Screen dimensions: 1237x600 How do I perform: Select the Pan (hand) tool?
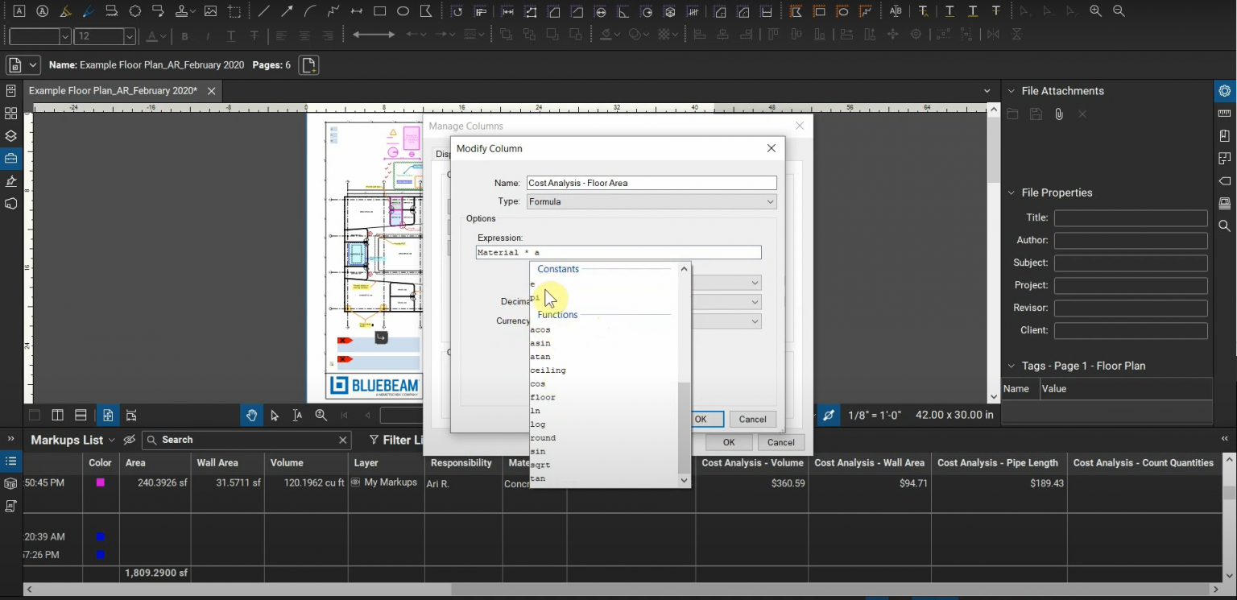click(251, 415)
